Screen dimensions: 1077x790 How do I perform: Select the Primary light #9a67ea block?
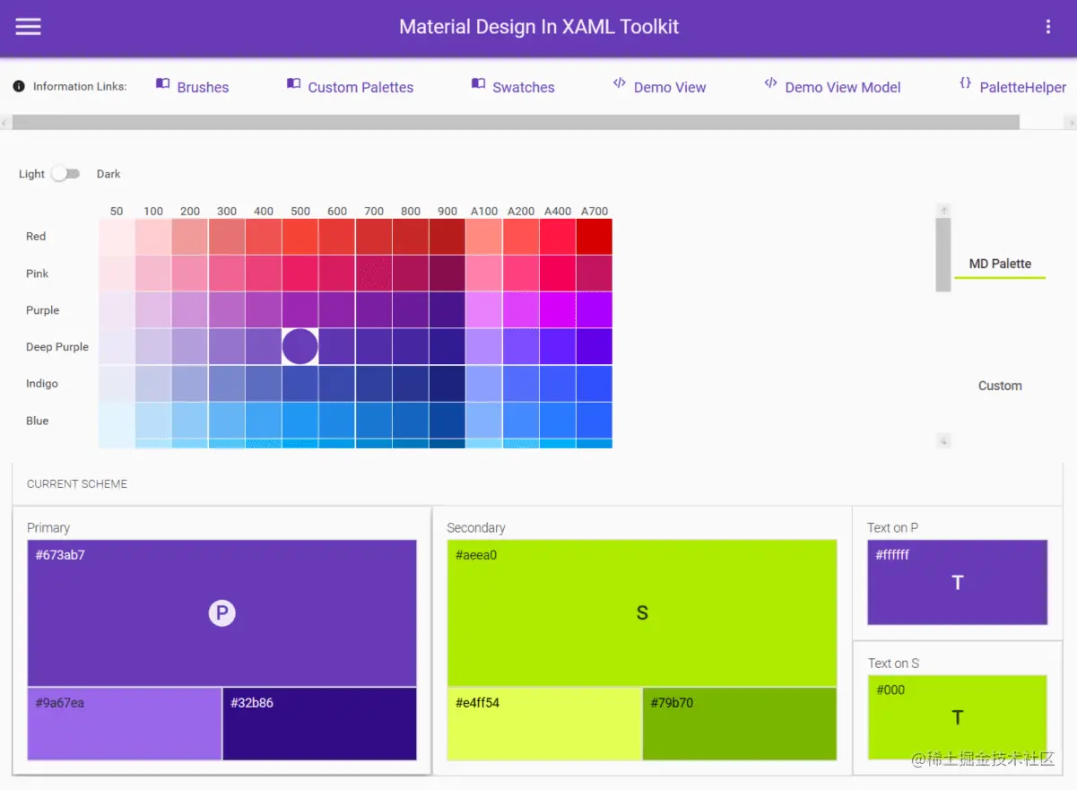(125, 724)
